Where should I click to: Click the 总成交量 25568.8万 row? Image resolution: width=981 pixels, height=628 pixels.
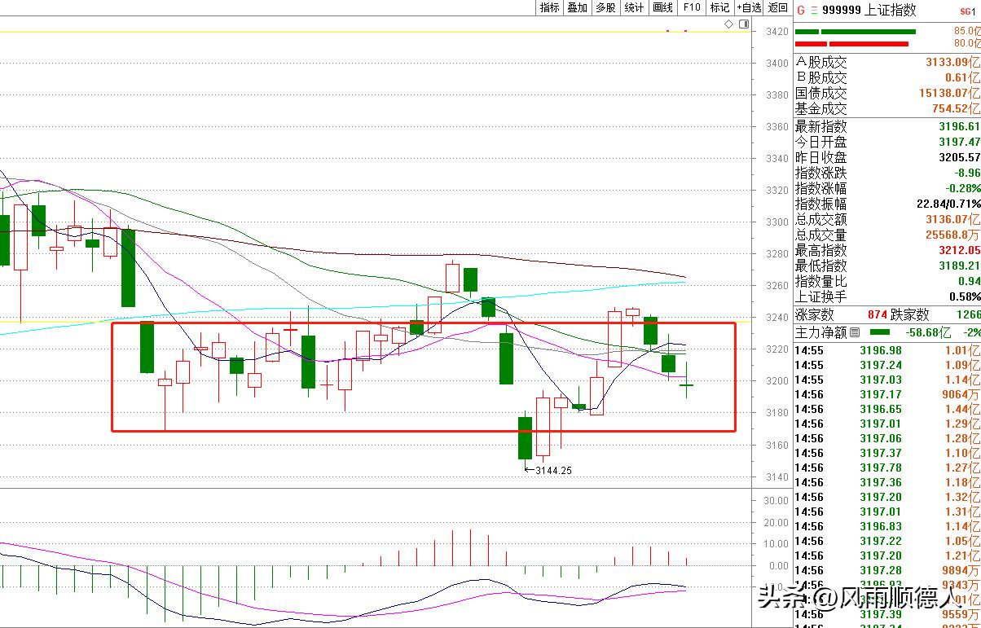pos(886,235)
